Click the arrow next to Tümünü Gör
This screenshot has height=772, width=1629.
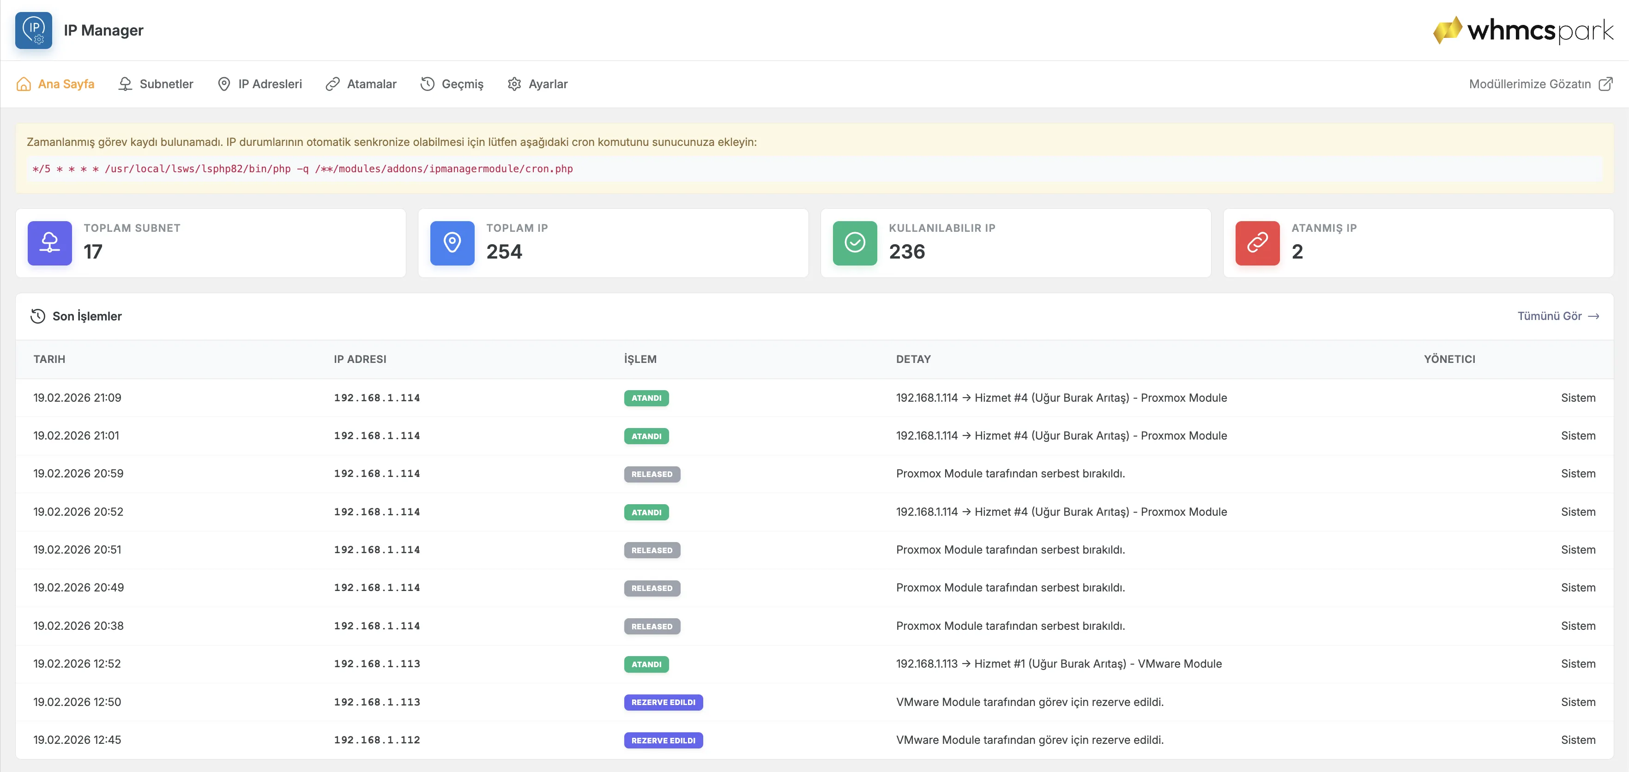(x=1593, y=316)
